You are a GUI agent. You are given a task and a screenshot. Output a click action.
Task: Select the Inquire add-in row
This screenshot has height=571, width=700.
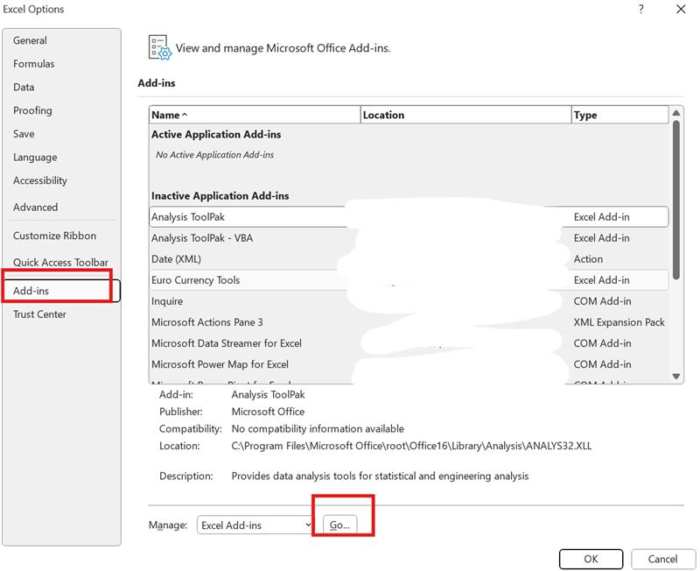point(409,301)
